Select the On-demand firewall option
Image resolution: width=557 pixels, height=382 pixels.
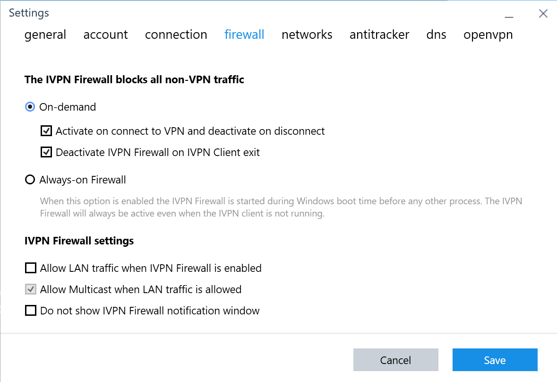click(29, 107)
